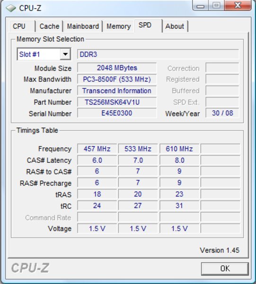Open the About tab
Screen dimensions: 256x284
175,26
